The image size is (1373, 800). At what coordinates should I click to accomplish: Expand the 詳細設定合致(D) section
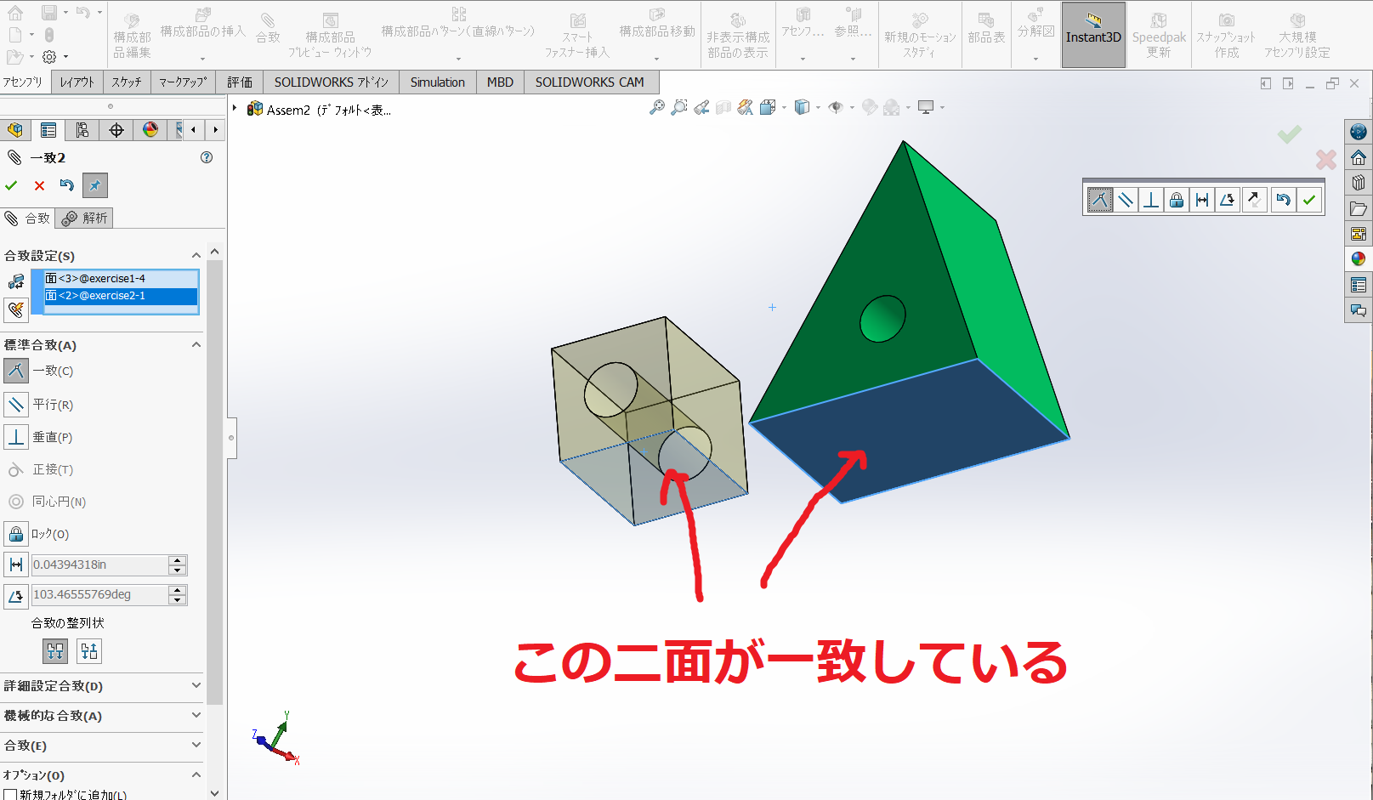[196, 685]
